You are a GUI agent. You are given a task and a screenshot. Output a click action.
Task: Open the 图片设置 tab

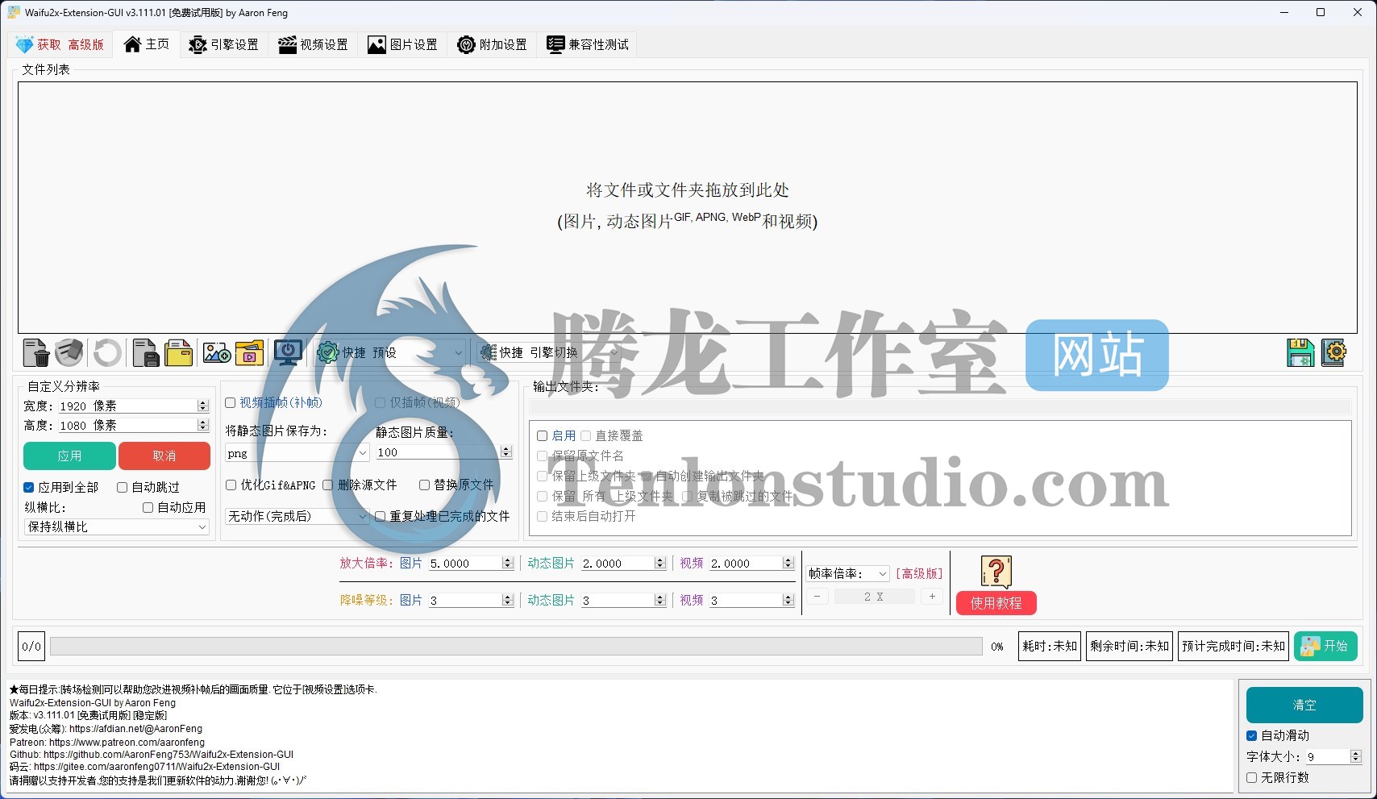tap(402, 44)
